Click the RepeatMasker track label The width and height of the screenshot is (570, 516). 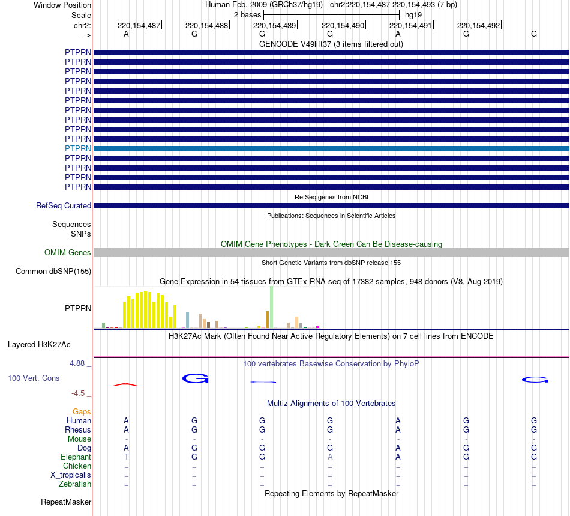(66, 502)
